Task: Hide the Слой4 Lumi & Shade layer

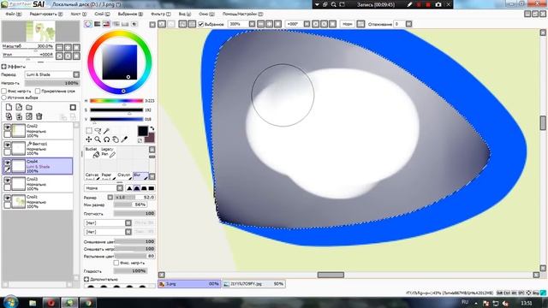Action: [7, 163]
